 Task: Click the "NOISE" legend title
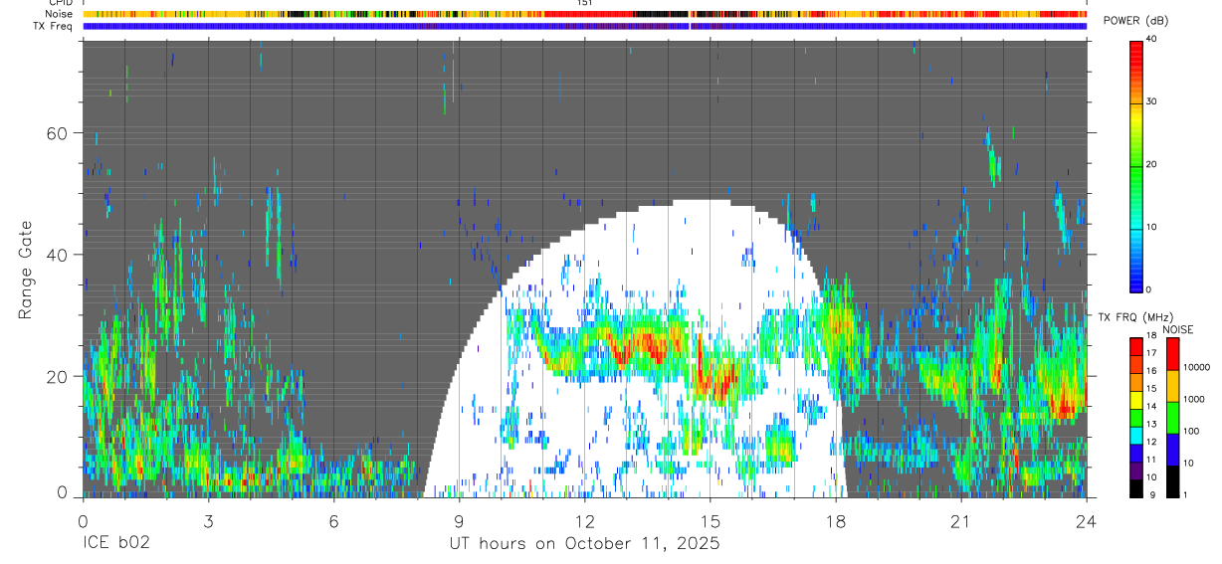click(x=1178, y=329)
